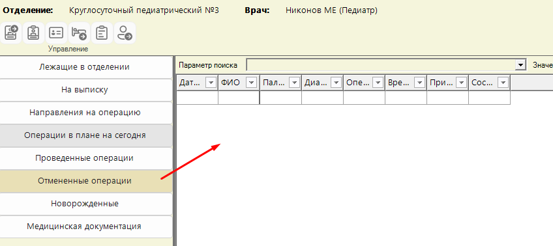This screenshot has height=246, width=553.
Task: Click the empty first cell under Дат...
Action: pyautogui.click(x=197, y=98)
